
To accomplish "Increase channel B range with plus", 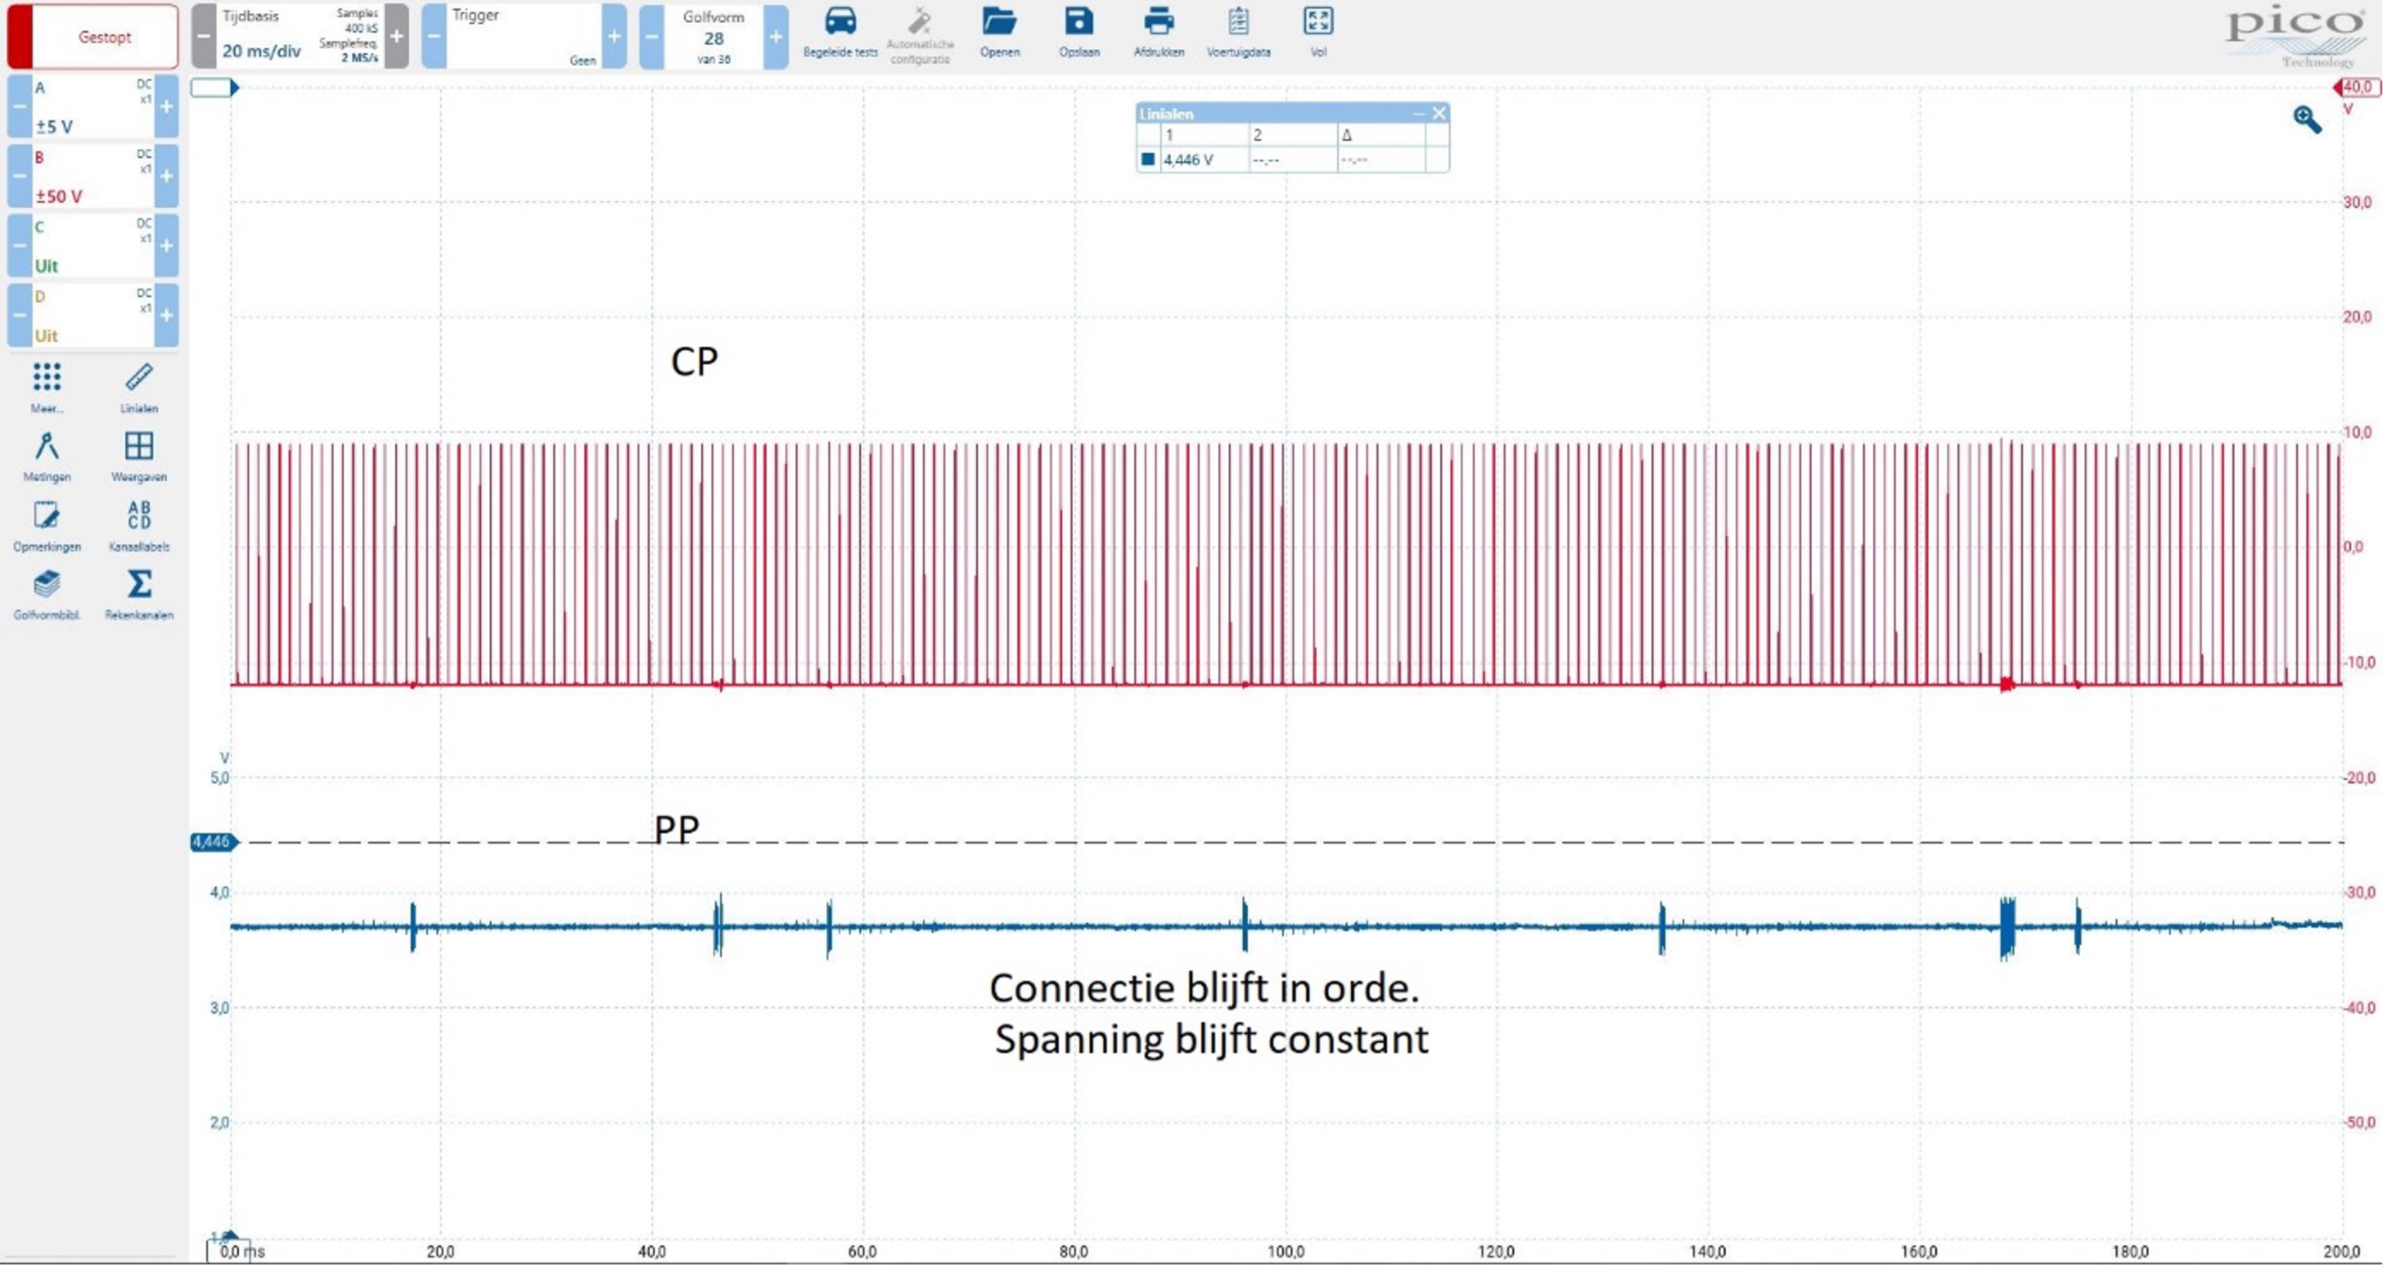I will [x=167, y=177].
